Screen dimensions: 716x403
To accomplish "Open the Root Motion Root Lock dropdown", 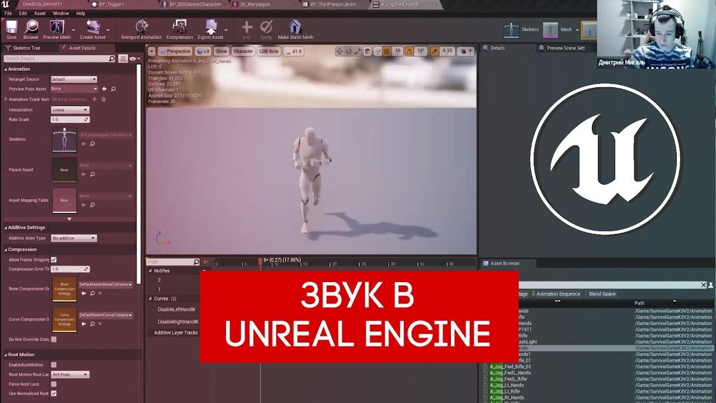I will 70,374.
